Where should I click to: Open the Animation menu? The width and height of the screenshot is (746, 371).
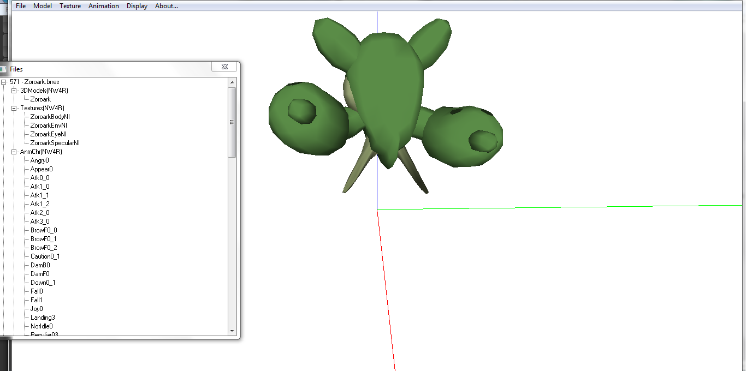[x=104, y=6]
